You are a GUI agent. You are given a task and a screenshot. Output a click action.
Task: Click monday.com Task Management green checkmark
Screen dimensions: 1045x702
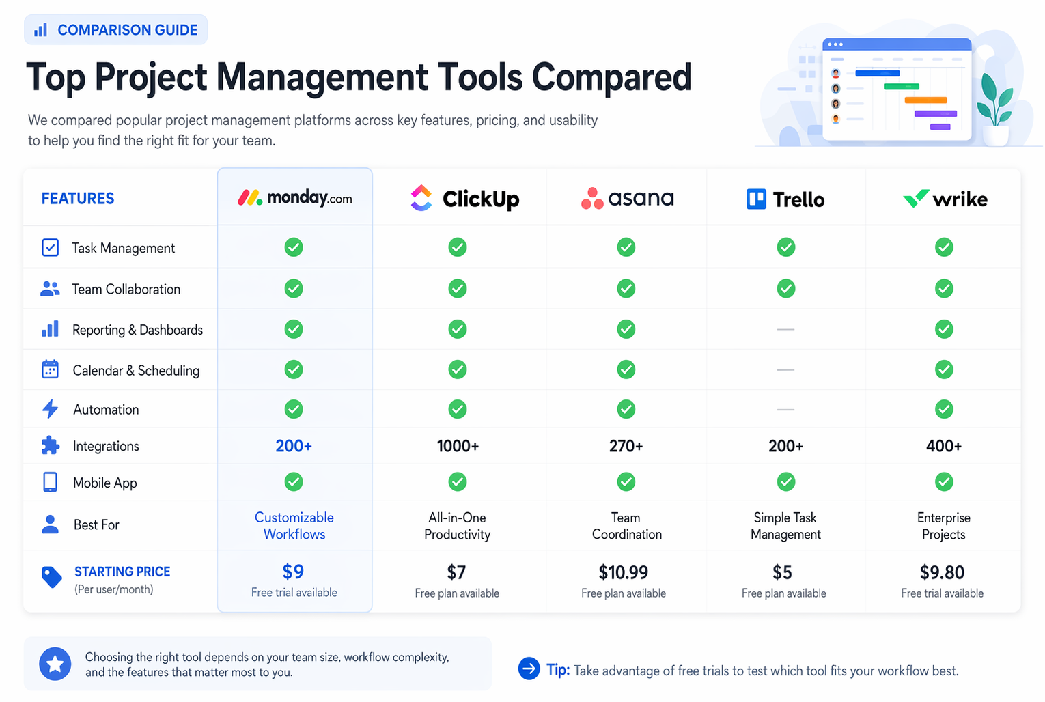294,247
